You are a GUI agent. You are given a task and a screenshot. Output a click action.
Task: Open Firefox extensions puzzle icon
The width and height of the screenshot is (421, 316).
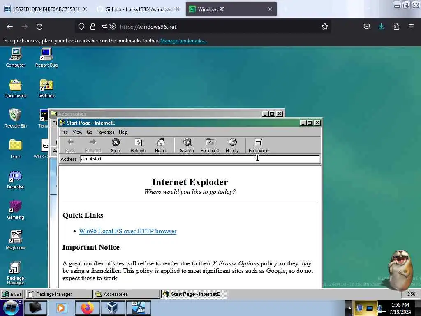tap(396, 26)
